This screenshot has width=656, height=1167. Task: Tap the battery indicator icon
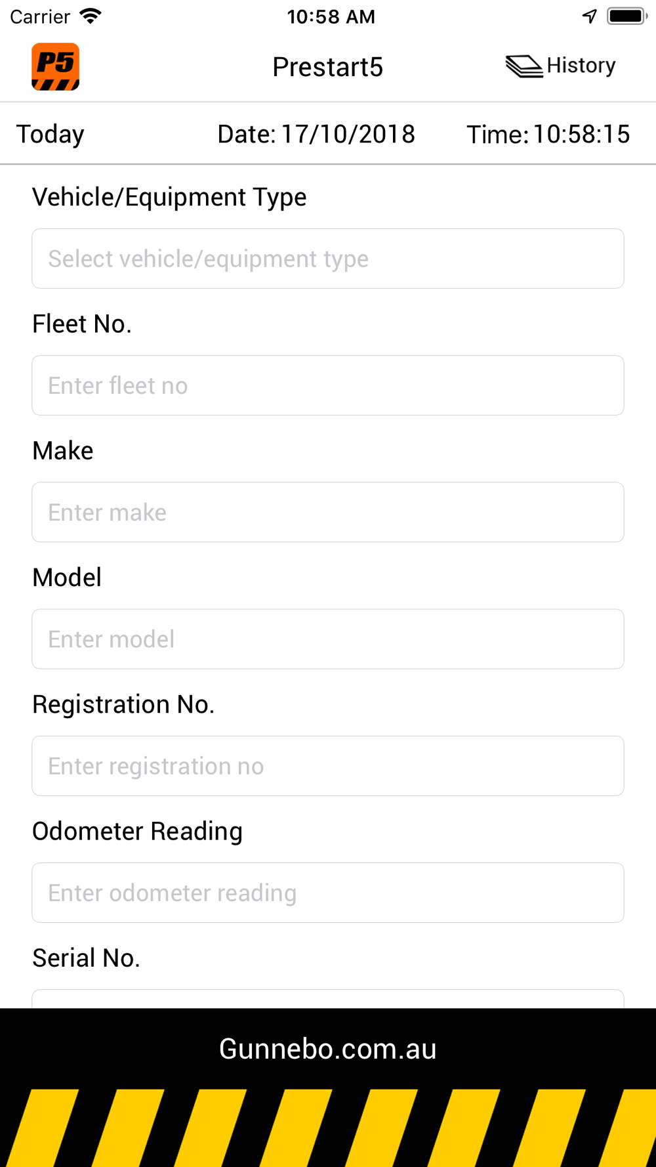pyautogui.click(x=626, y=16)
